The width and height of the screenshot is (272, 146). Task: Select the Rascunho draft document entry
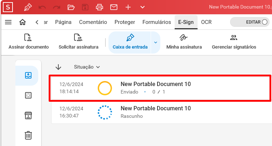coord(161,112)
